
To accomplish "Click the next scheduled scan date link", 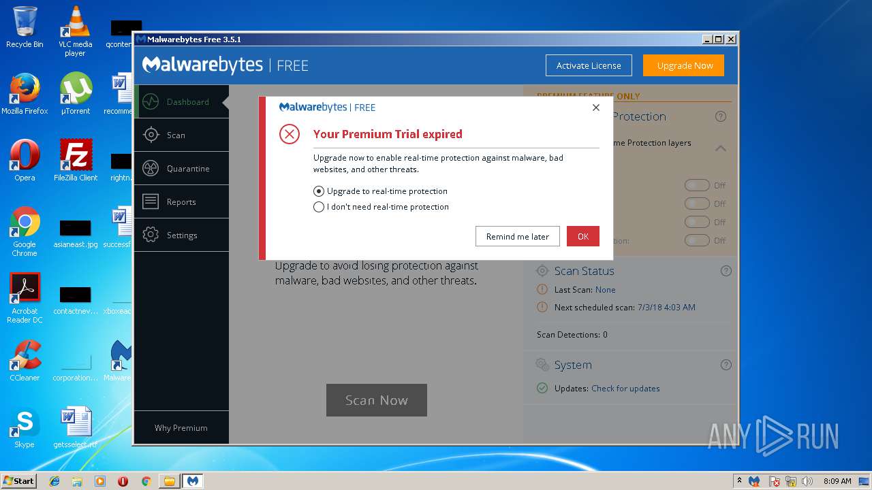I will point(666,308).
